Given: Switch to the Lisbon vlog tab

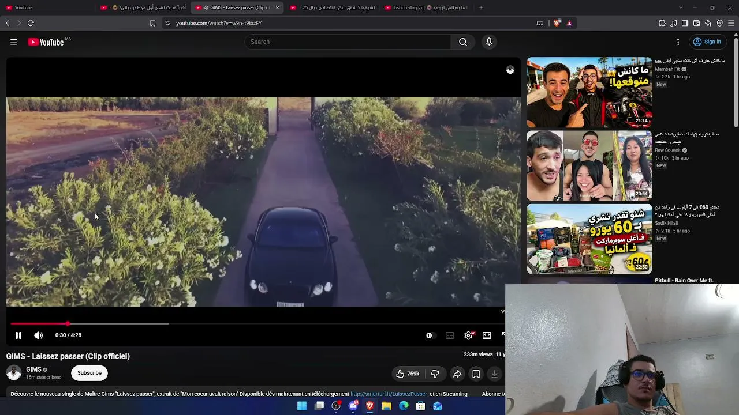Looking at the screenshot, I should click(426, 7).
